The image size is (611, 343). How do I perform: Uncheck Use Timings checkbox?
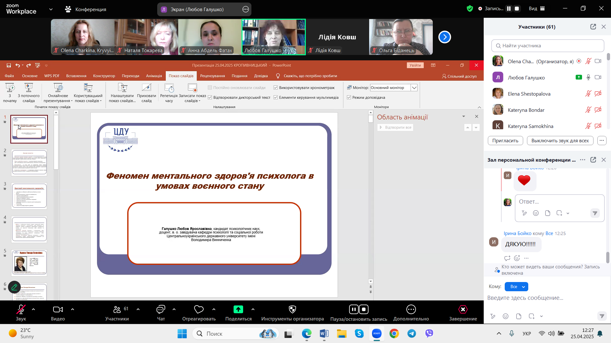click(276, 88)
